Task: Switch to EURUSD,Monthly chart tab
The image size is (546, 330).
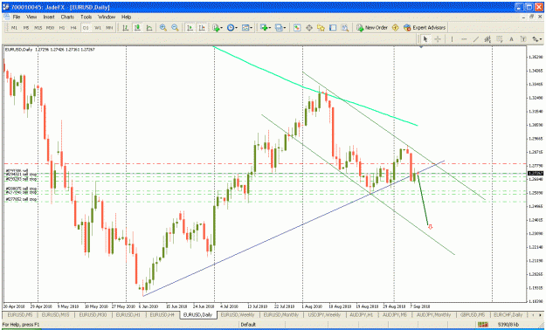Action: pyautogui.click(x=281, y=315)
